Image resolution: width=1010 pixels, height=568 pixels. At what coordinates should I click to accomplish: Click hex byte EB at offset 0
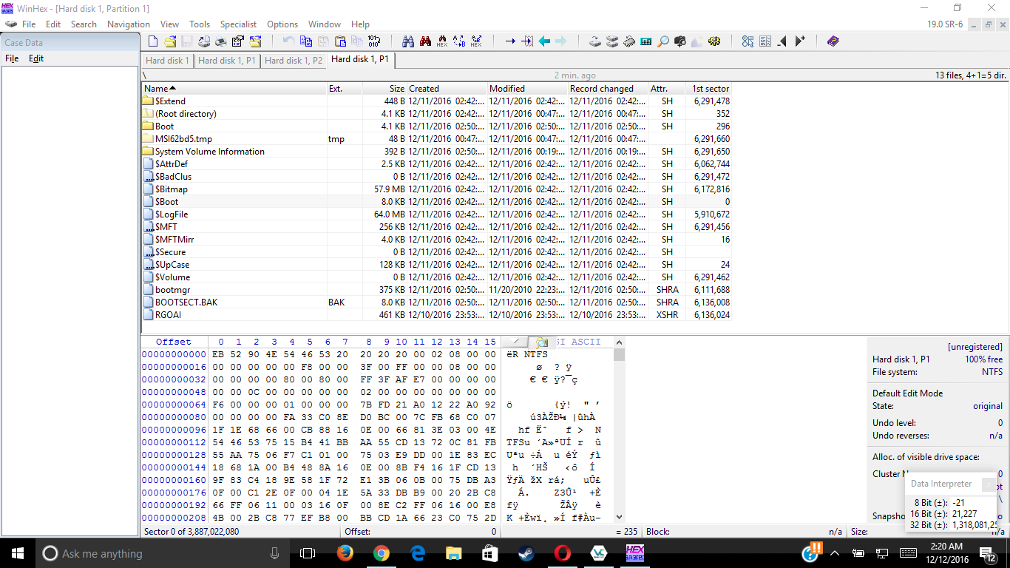(217, 354)
